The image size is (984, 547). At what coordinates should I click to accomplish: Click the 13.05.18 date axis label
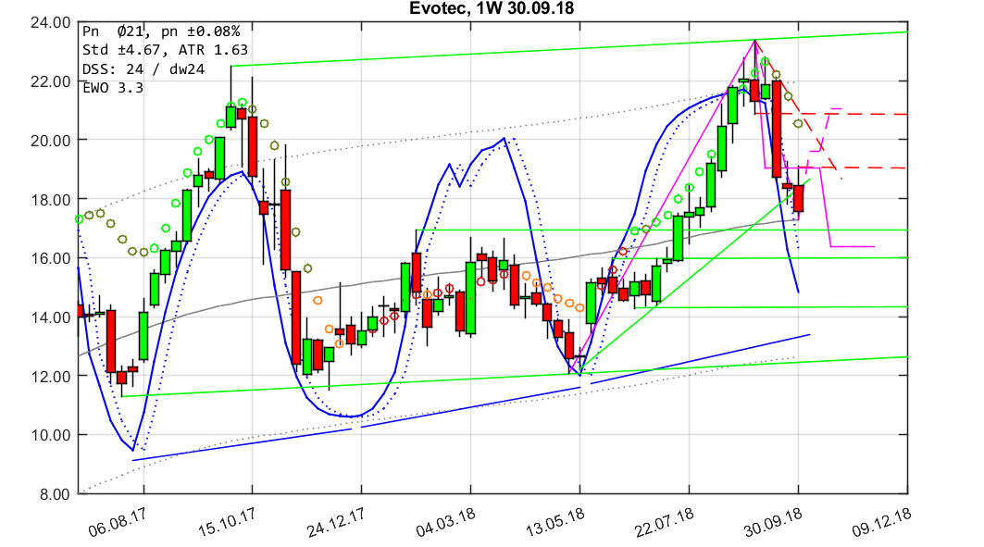(x=555, y=523)
